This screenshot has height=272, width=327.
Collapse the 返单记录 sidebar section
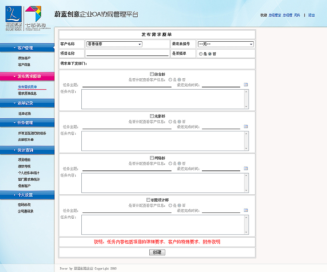(27, 103)
